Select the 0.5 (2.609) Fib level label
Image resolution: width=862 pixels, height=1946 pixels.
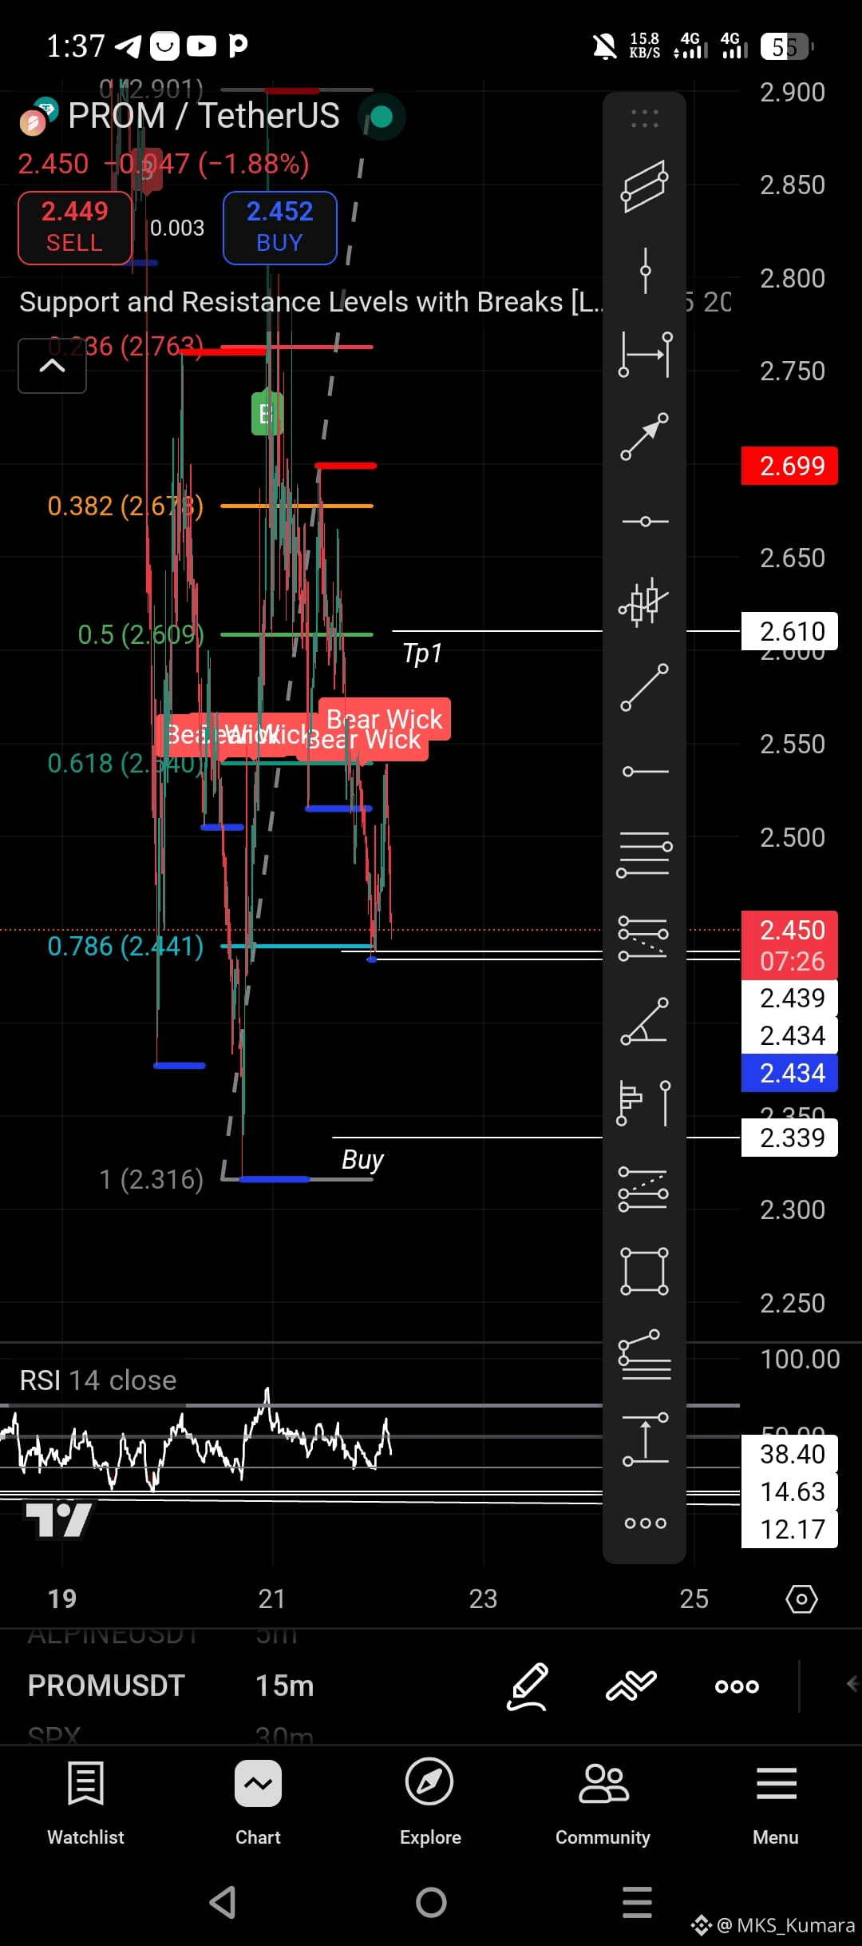[140, 634]
